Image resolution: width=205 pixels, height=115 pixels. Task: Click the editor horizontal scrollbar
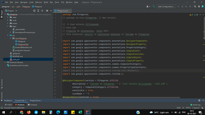(x=121, y=97)
